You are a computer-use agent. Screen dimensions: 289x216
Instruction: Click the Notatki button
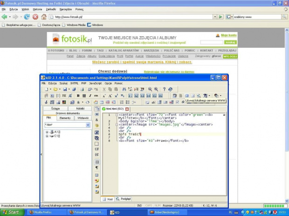[x=80, y=109]
